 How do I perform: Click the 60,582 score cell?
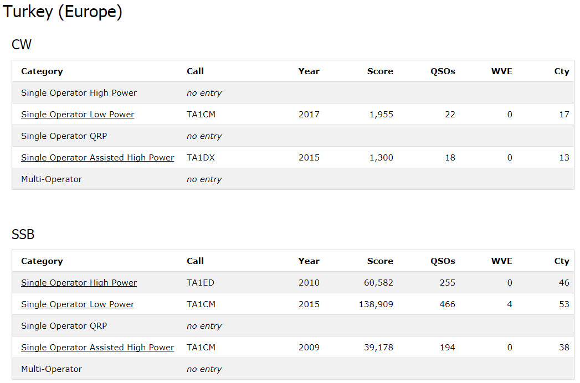(x=378, y=283)
